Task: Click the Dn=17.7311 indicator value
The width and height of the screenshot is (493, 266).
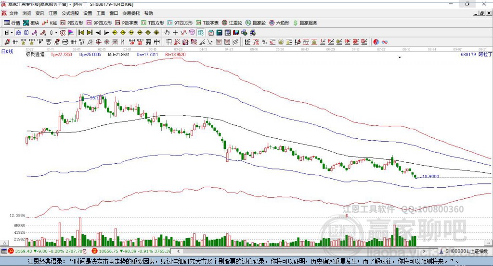Action: tap(147, 54)
